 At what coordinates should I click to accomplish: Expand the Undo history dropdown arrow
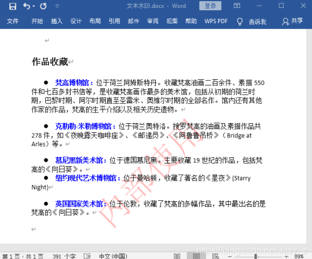(33, 6)
